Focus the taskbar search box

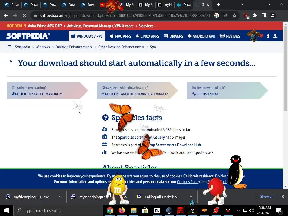[59, 210]
